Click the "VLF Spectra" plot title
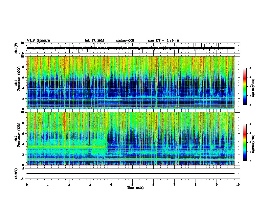268x207 pixels. pos(38,41)
